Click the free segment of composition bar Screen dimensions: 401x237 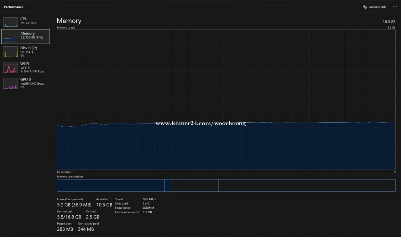[x=307, y=185]
